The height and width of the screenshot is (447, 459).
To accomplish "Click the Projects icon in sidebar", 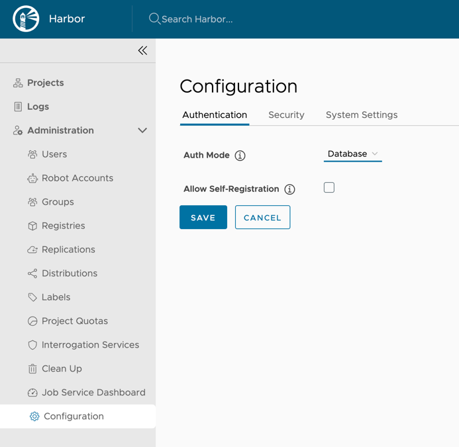I will pyautogui.click(x=18, y=83).
